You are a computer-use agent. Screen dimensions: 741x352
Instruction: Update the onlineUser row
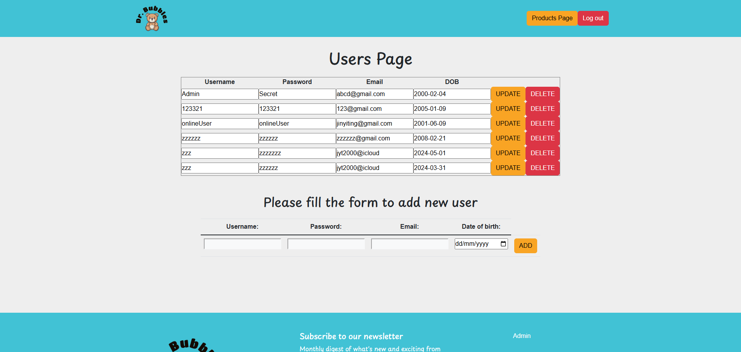508,123
